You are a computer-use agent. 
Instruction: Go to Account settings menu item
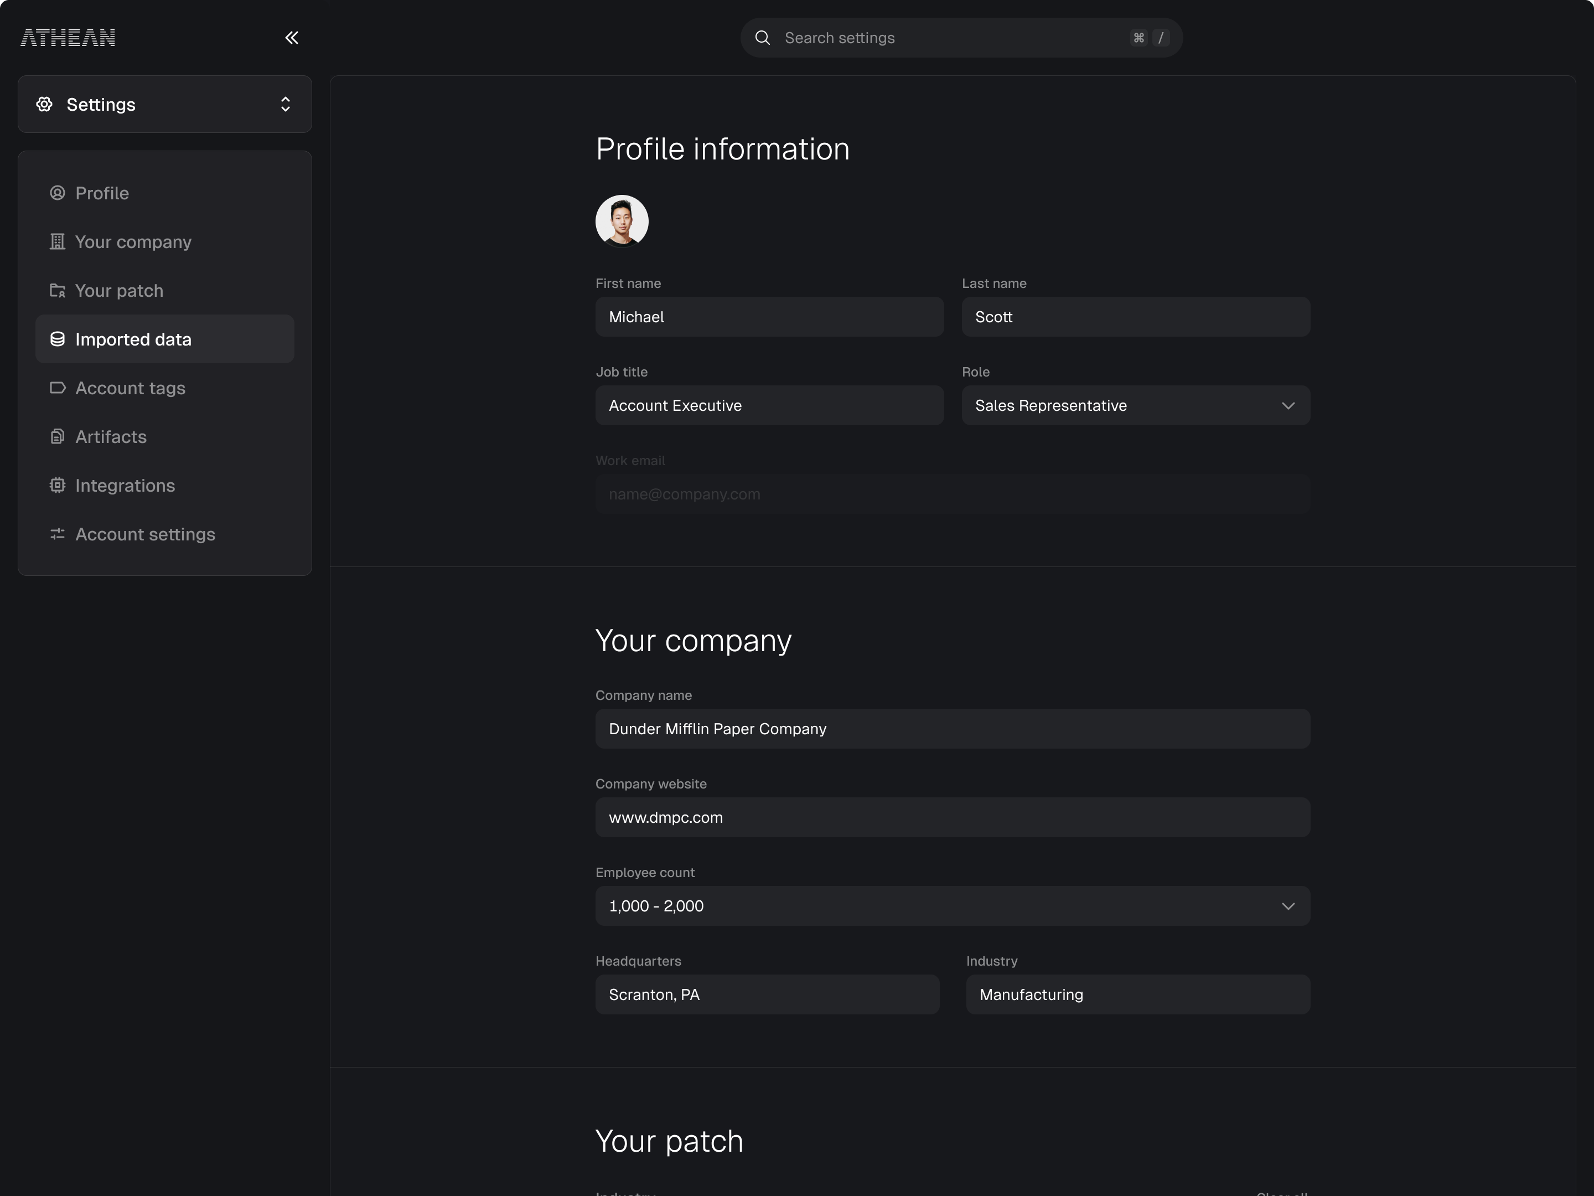point(146,534)
